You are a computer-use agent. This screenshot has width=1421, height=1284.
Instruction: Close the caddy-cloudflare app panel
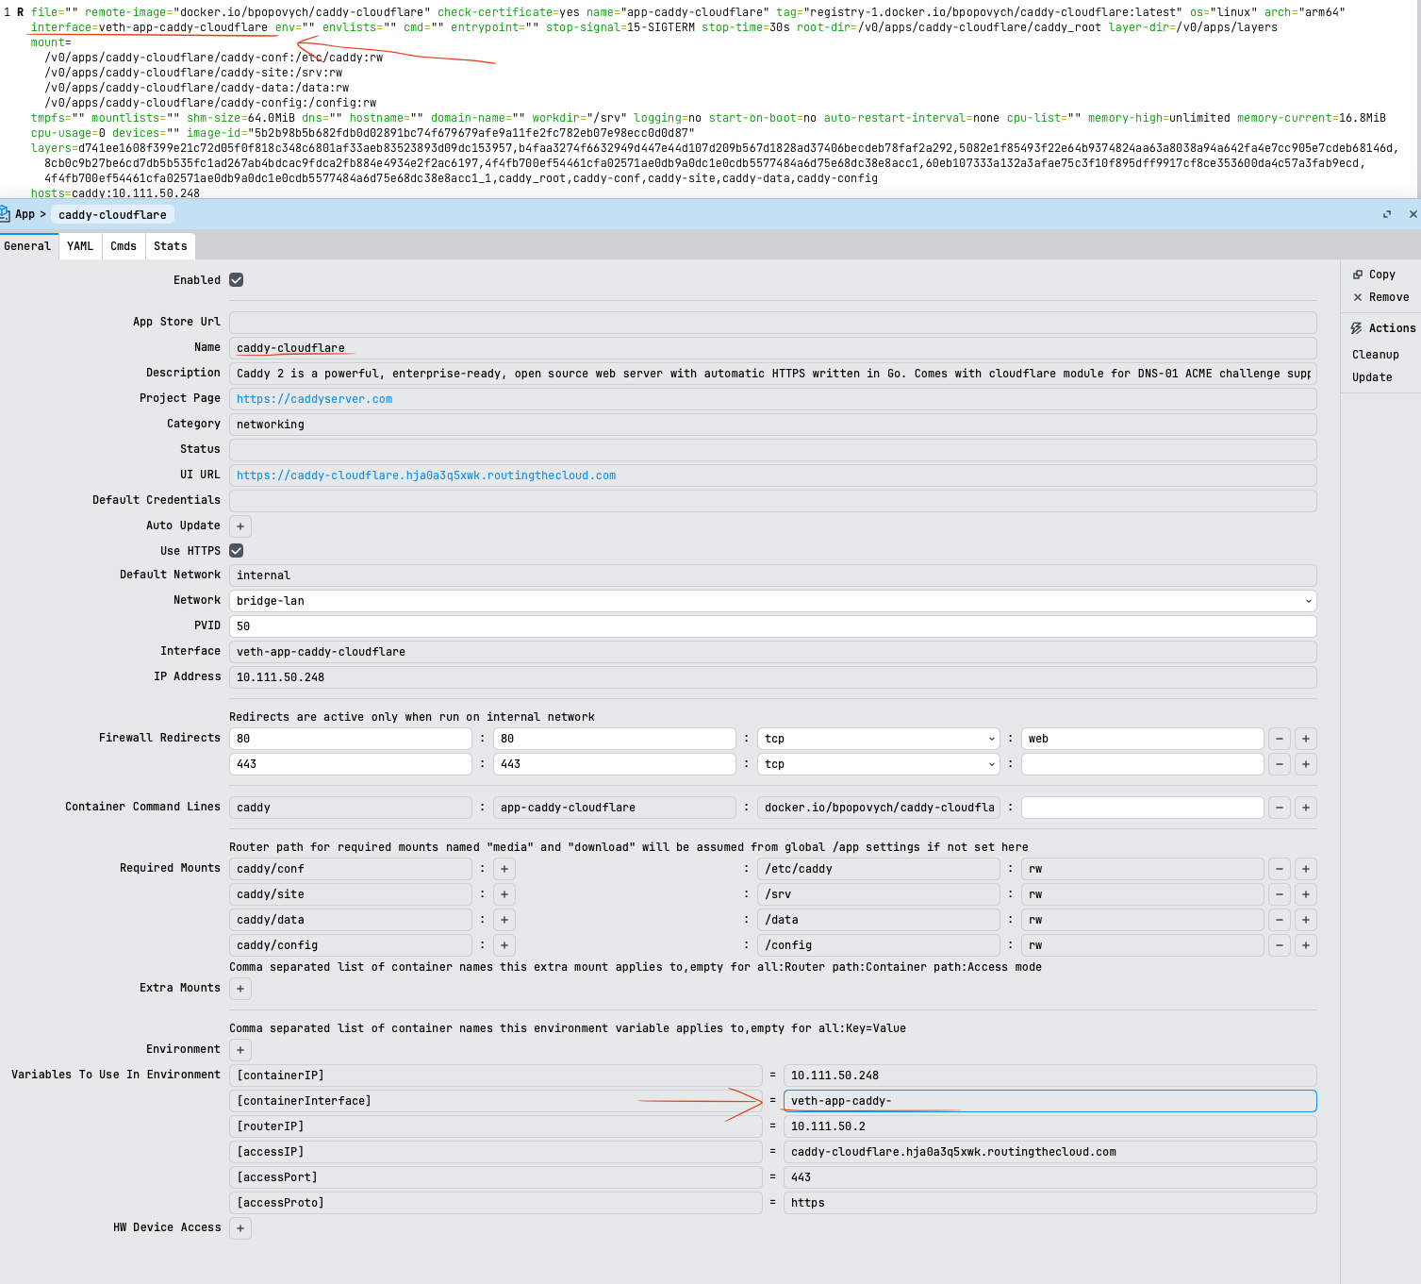[x=1413, y=214]
